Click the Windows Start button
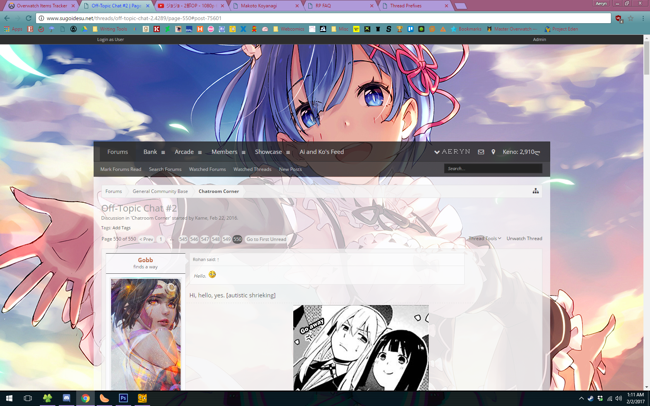Screen dimensions: 650x406 tap(9, 398)
